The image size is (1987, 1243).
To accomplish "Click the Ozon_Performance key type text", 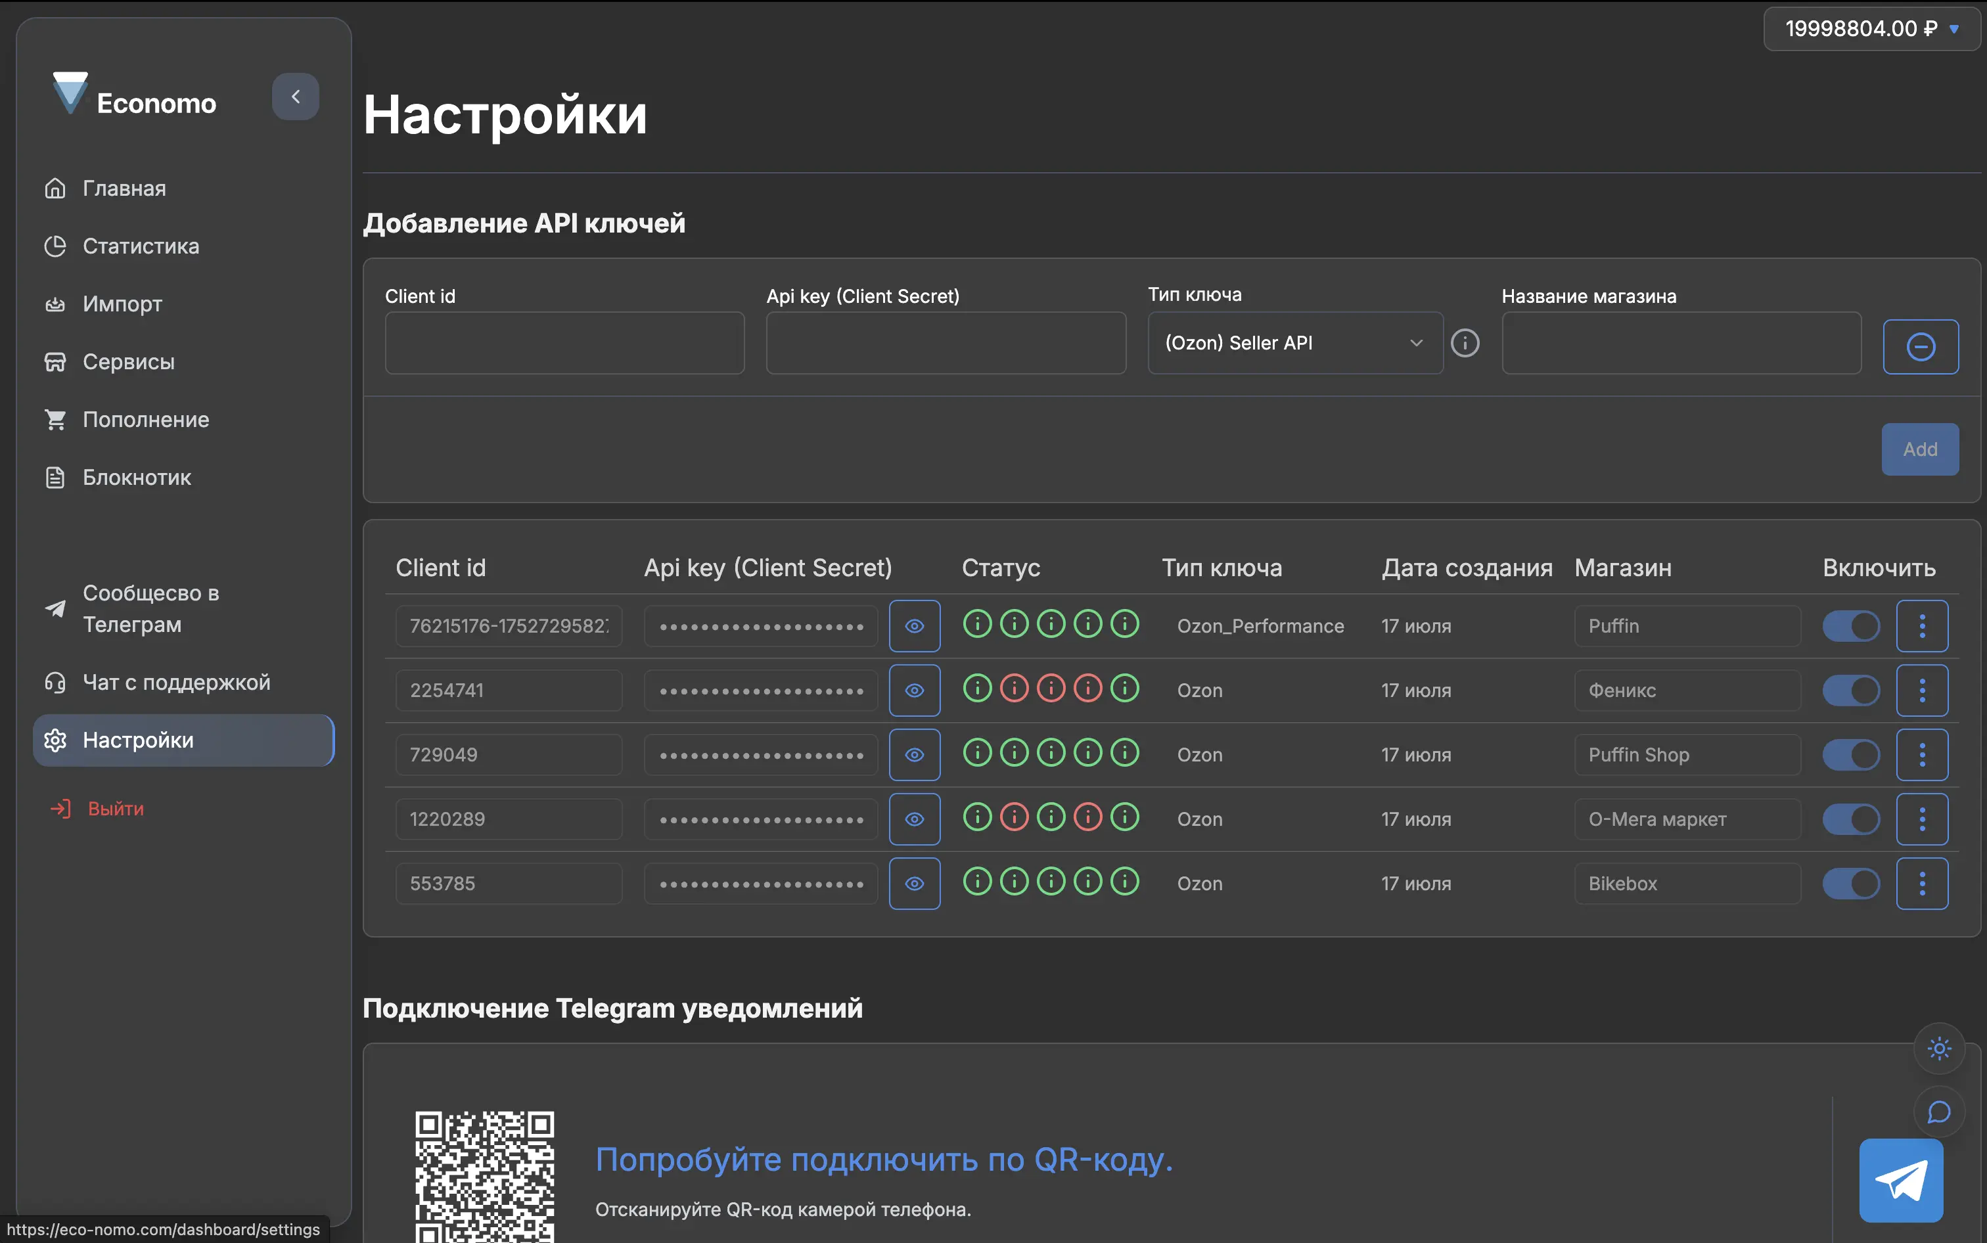I will coord(1260,627).
